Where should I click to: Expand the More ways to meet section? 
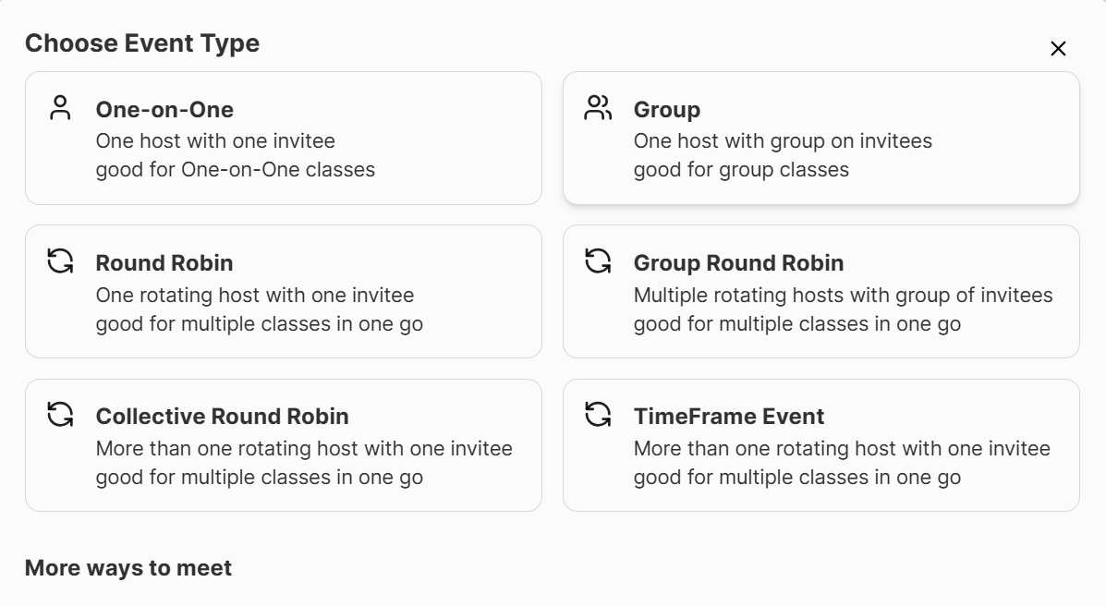click(x=129, y=567)
